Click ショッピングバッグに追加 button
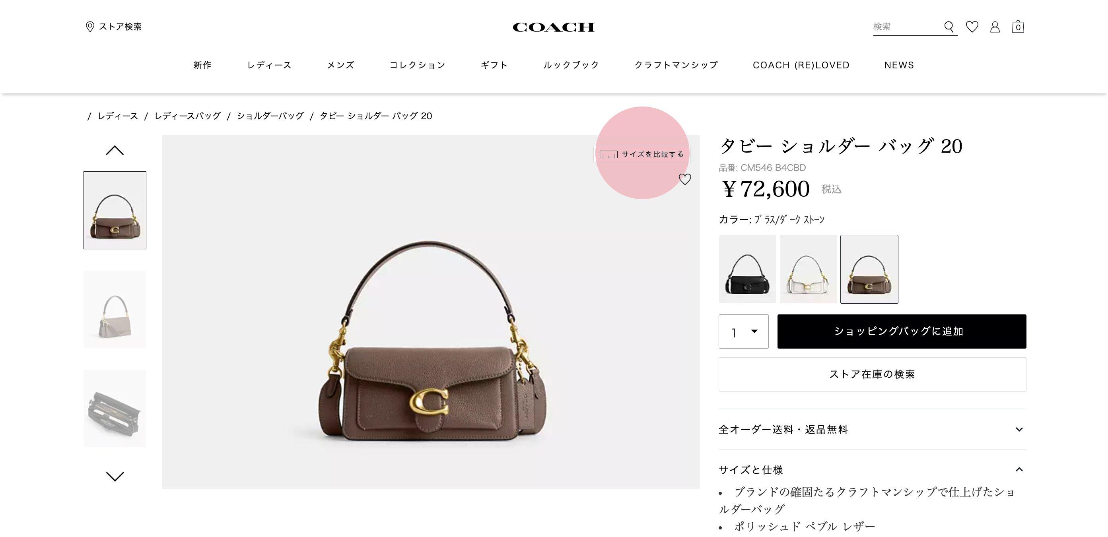Viewport: 1108px width, 537px height. point(902,332)
